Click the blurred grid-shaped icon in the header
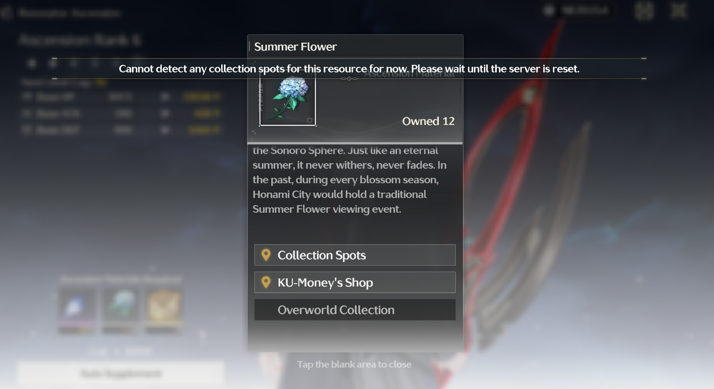Screen dimensions: 714x389 click(644, 10)
